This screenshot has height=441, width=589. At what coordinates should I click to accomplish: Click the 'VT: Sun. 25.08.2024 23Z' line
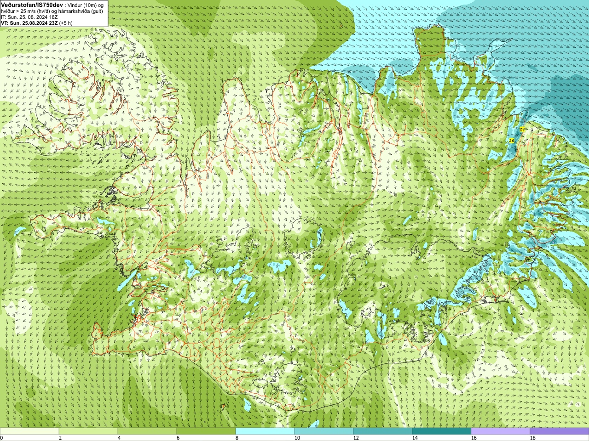29,23
